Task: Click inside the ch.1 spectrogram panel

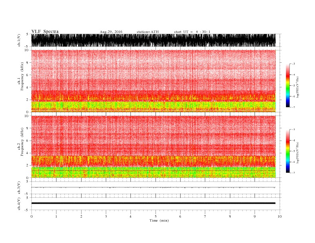Action: click(x=153, y=81)
